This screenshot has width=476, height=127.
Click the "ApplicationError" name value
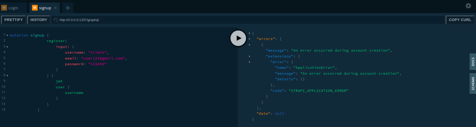coord(314,68)
